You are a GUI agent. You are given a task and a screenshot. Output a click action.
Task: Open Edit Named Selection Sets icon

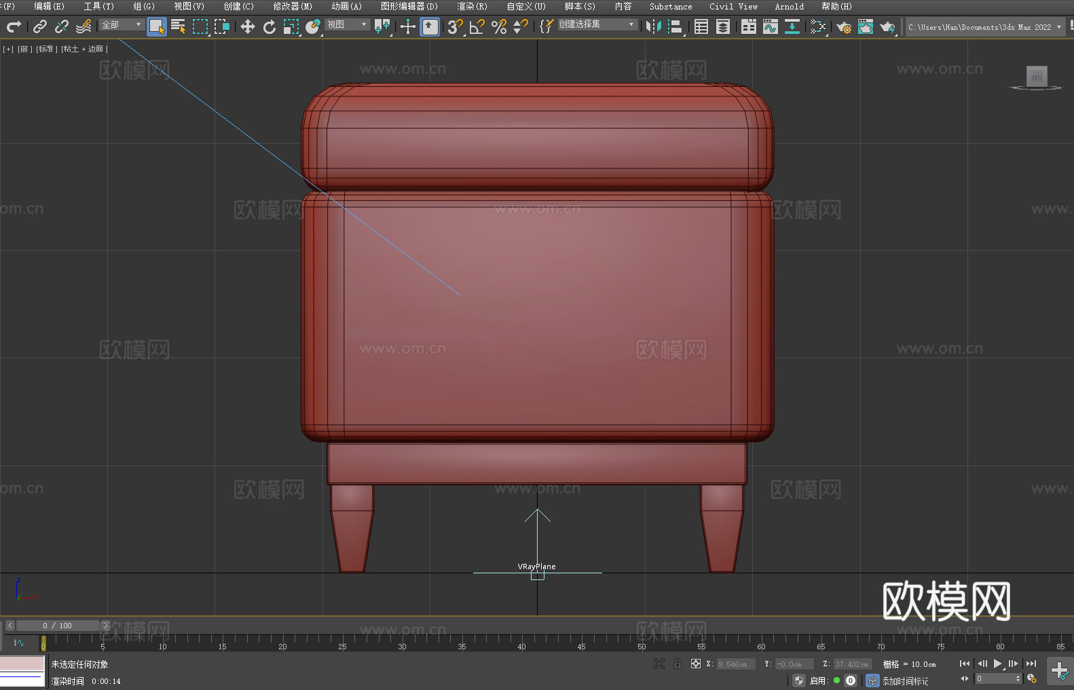(546, 26)
